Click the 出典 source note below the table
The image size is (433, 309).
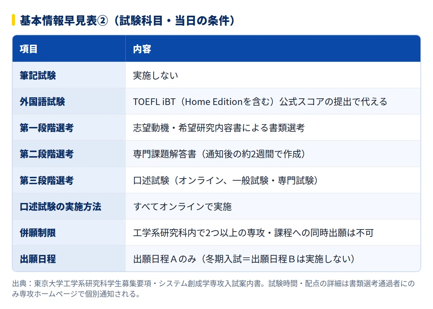[213, 288]
